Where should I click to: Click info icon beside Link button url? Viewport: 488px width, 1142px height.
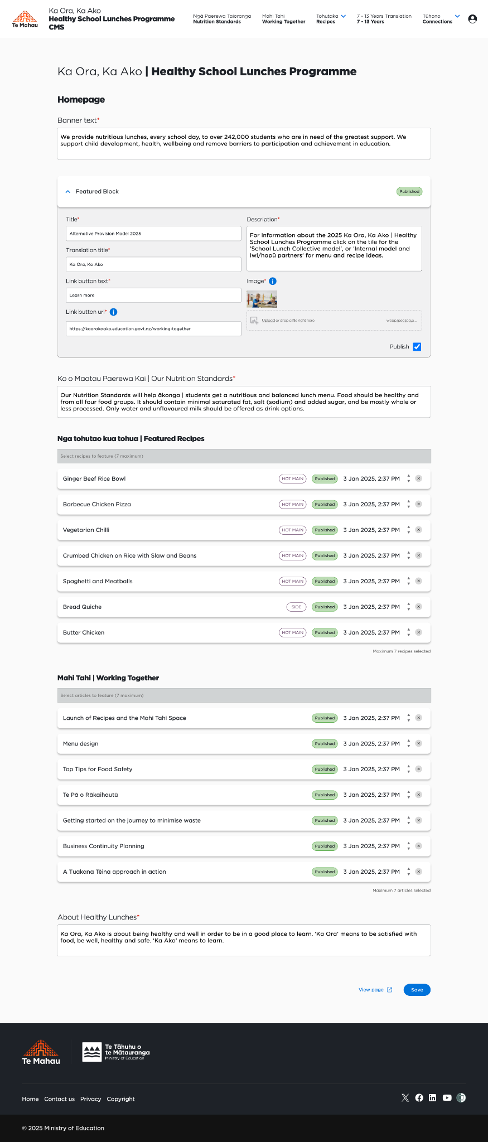[113, 312]
